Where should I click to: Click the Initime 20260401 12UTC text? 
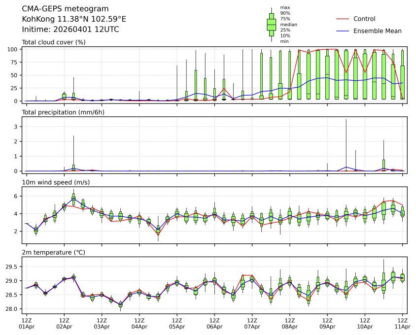click(70, 30)
